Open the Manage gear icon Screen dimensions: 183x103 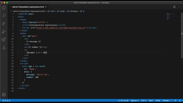(4, 94)
